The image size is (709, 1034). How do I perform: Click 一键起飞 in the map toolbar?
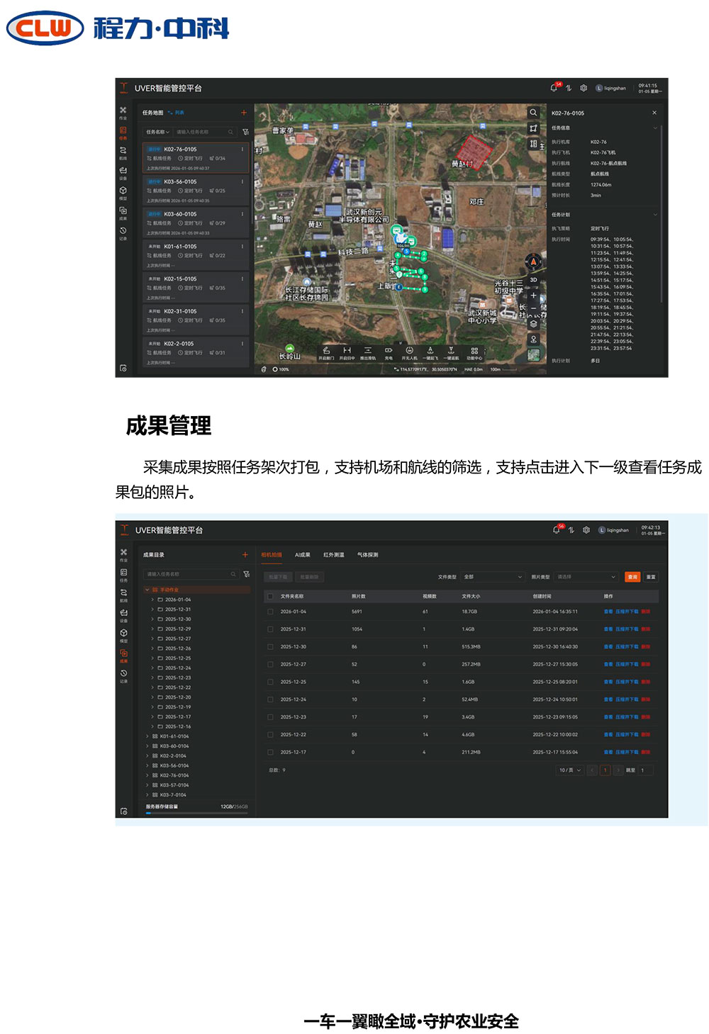click(x=430, y=353)
